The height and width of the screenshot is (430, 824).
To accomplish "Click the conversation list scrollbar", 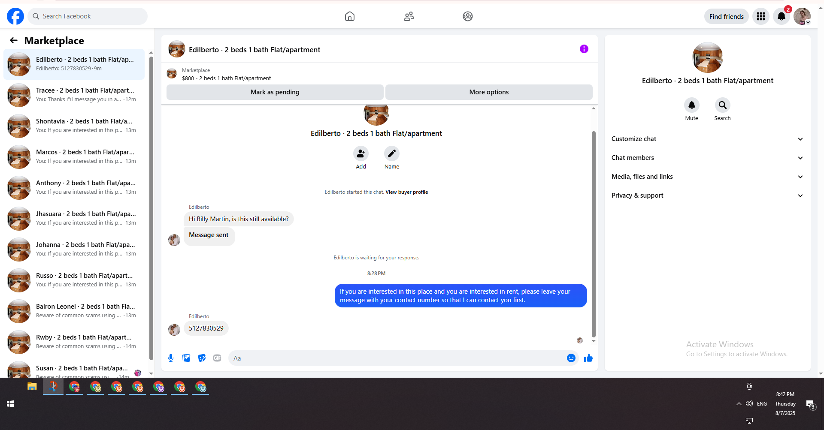I will (151, 208).
